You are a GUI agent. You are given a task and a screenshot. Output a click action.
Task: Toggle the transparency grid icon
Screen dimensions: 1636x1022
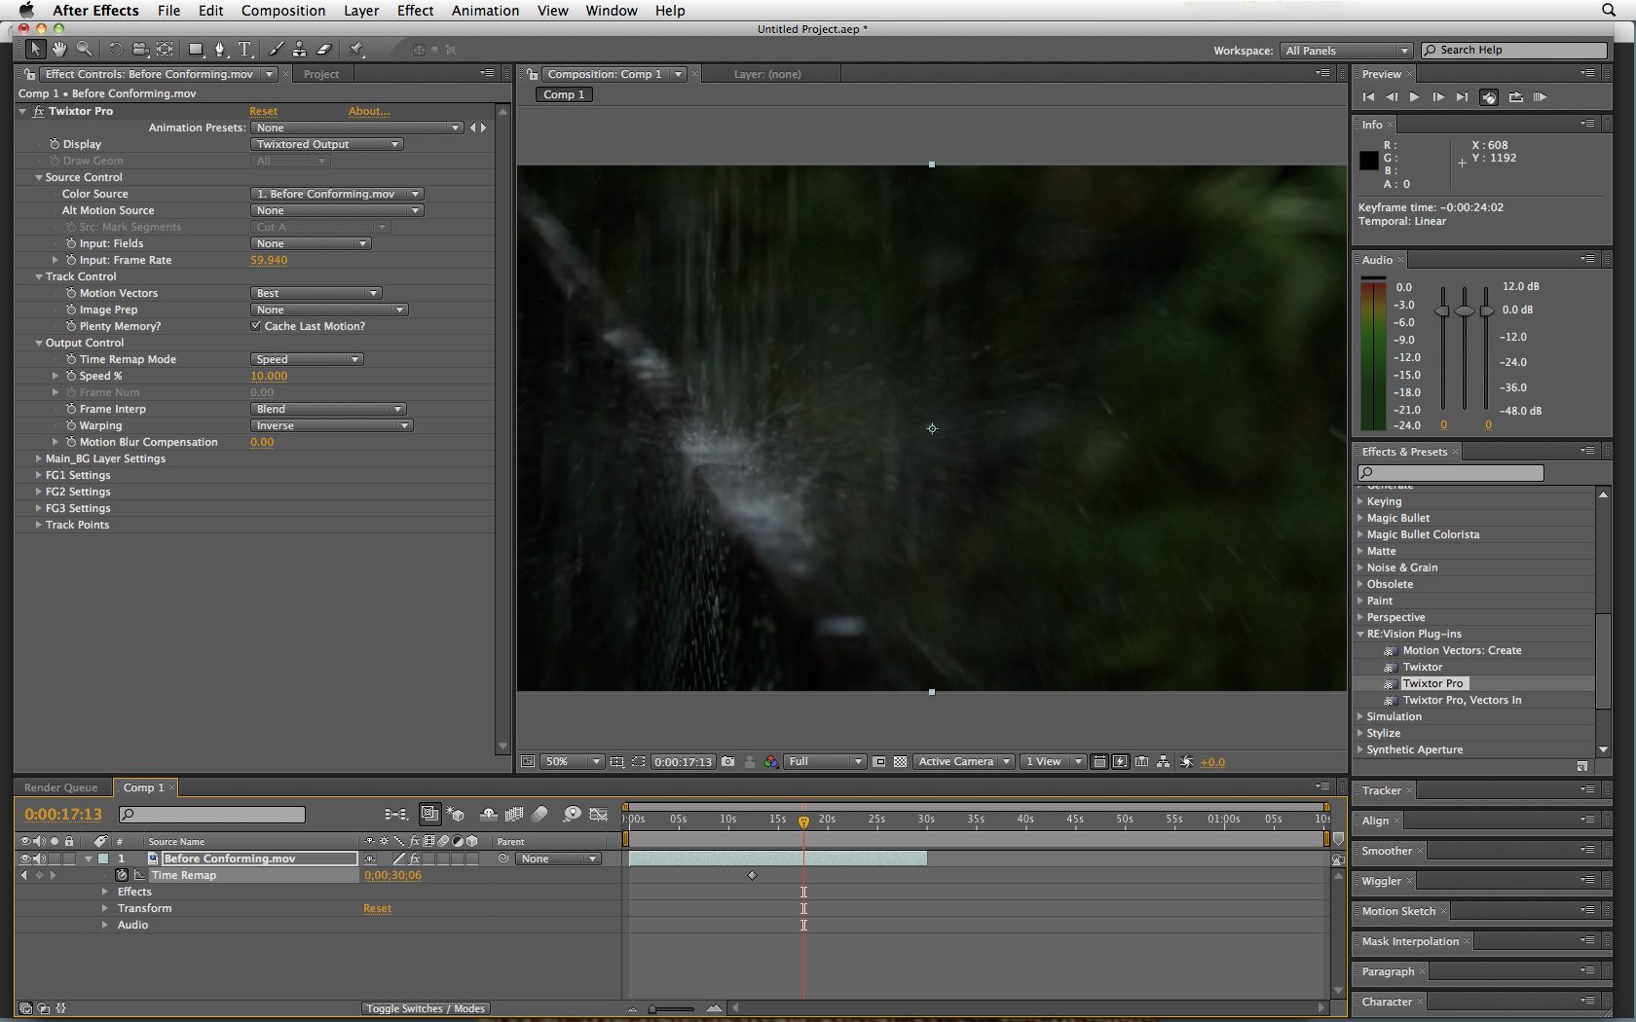[901, 762]
